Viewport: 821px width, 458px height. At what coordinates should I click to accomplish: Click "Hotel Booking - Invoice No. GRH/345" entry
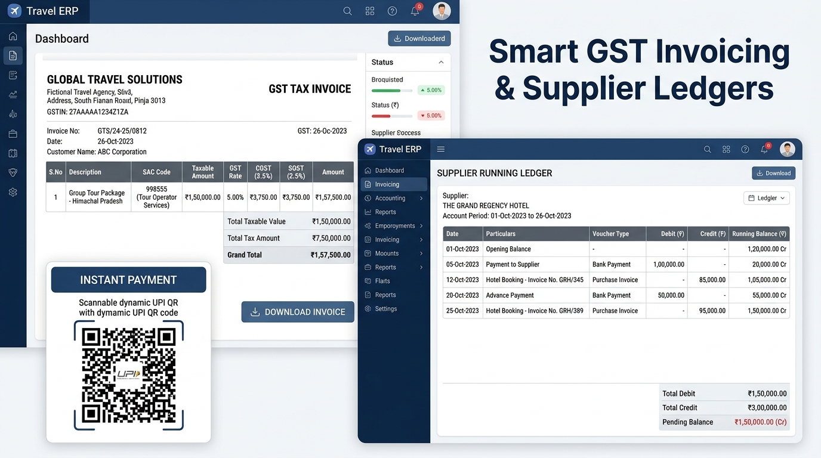coord(535,280)
